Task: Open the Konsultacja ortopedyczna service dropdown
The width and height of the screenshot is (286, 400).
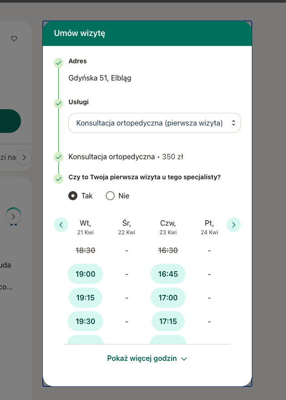Action: coord(154,123)
